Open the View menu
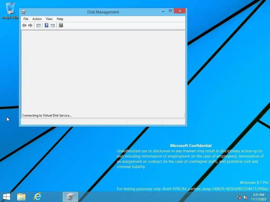 pyautogui.click(x=49, y=19)
